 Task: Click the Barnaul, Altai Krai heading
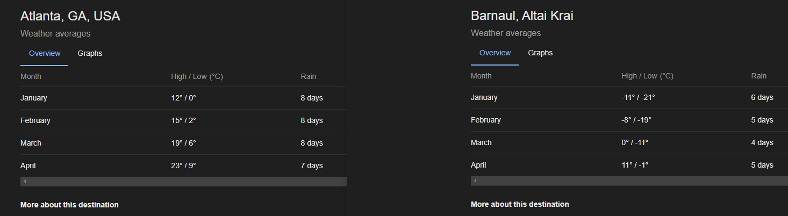coord(522,16)
